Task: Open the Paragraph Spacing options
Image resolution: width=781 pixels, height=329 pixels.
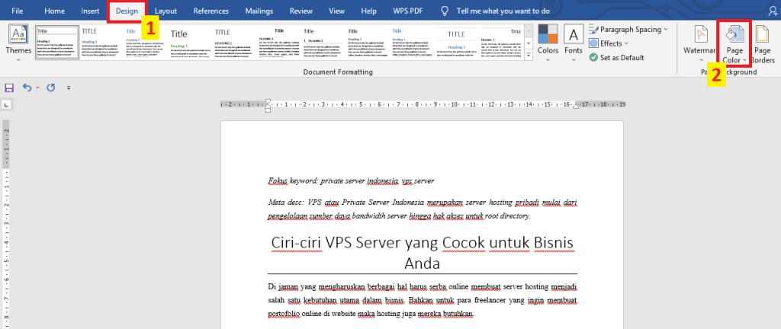Action: [x=628, y=30]
